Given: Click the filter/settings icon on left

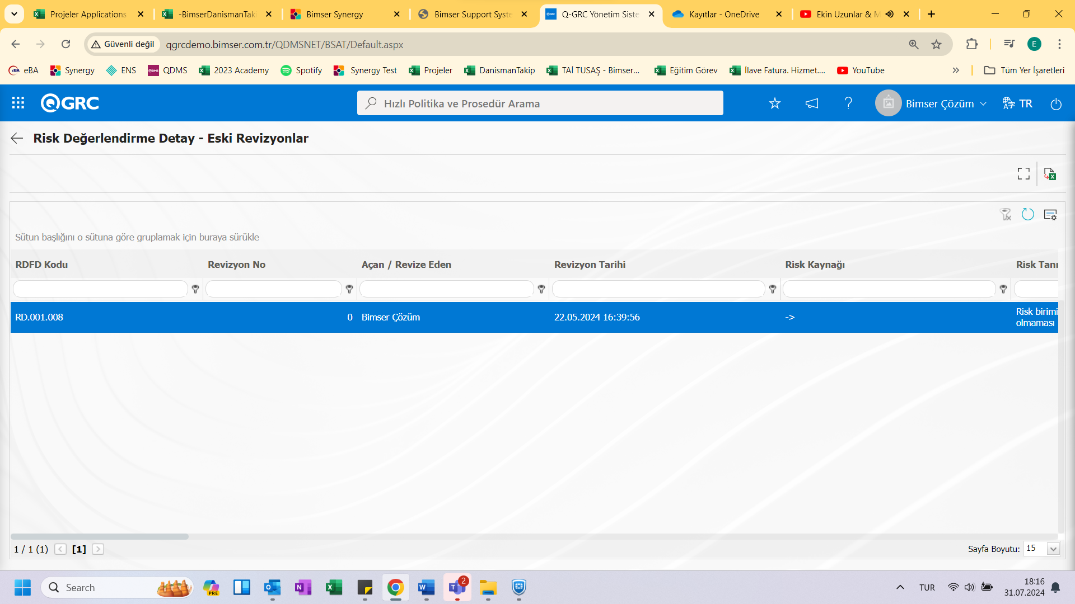Looking at the screenshot, I should (x=1006, y=215).
